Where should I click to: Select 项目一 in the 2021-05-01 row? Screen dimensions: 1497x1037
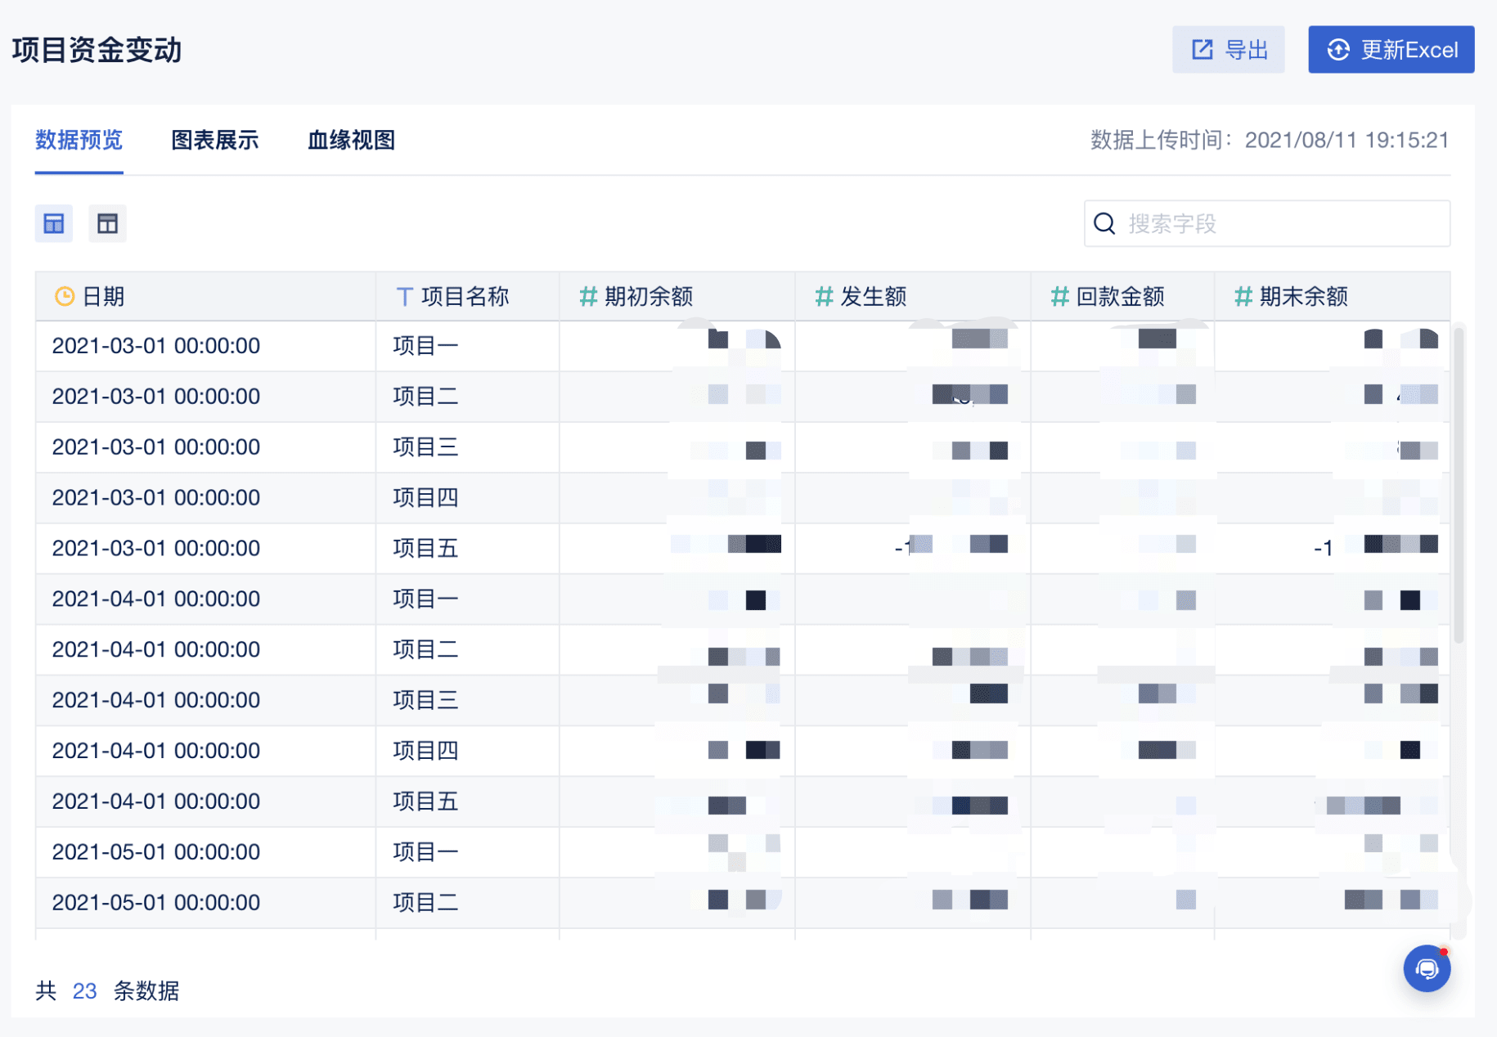coord(425,853)
